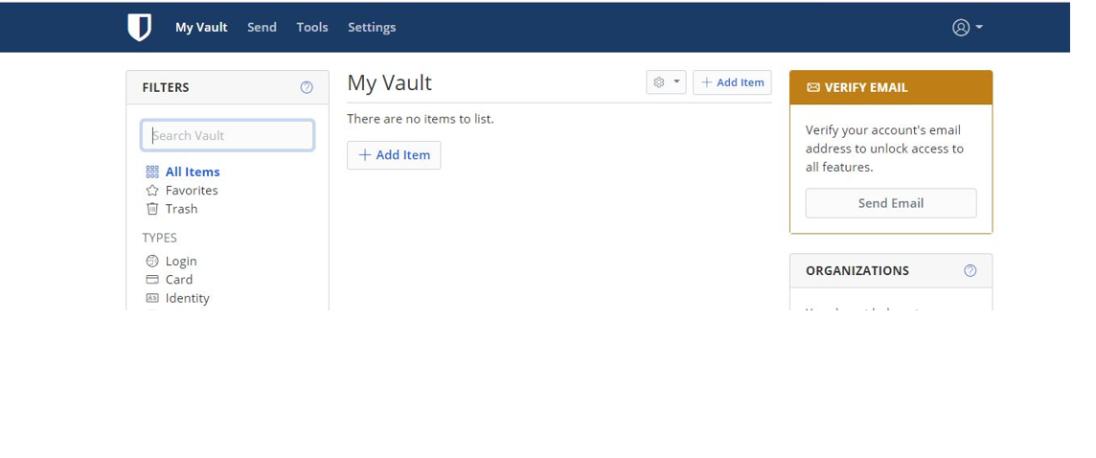Click Add Item in the vault header
Image resolution: width=1096 pixels, height=458 pixels.
coord(732,82)
